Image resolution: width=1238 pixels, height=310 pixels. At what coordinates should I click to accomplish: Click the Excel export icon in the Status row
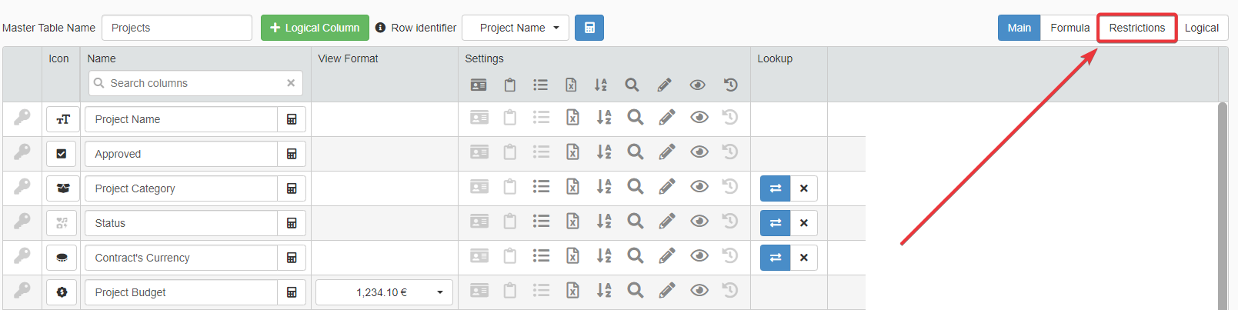click(572, 222)
